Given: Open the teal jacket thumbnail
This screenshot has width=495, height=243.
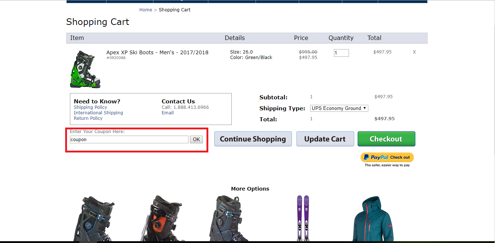Looking at the screenshot, I should tap(373, 219).
